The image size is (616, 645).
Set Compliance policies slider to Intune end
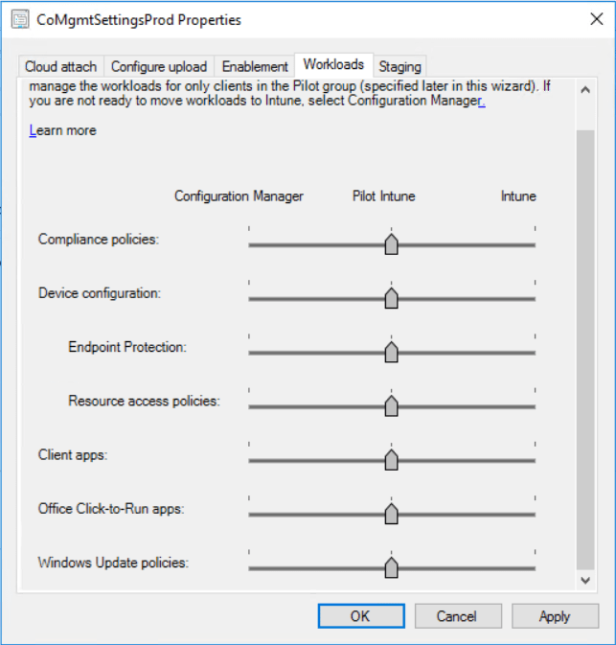pyautogui.click(x=534, y=244)
